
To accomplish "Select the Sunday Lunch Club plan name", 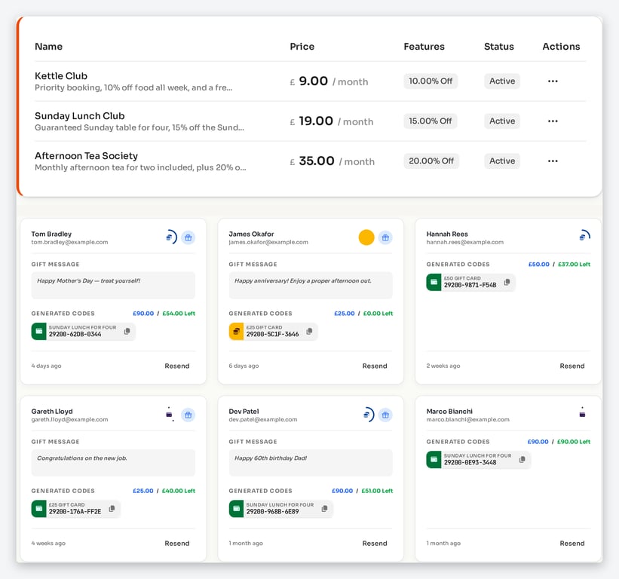I will (x=80, y=115).
